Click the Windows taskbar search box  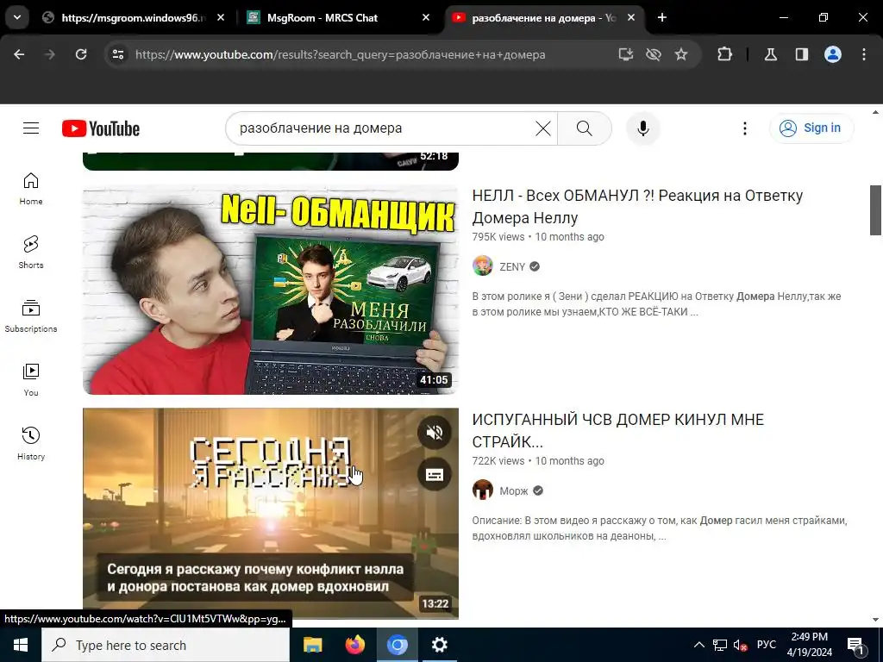[166, 645]
